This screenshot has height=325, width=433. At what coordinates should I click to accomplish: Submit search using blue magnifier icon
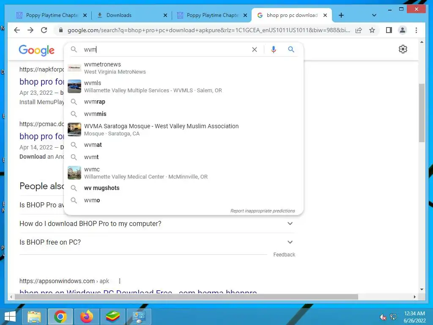(291, 50)
